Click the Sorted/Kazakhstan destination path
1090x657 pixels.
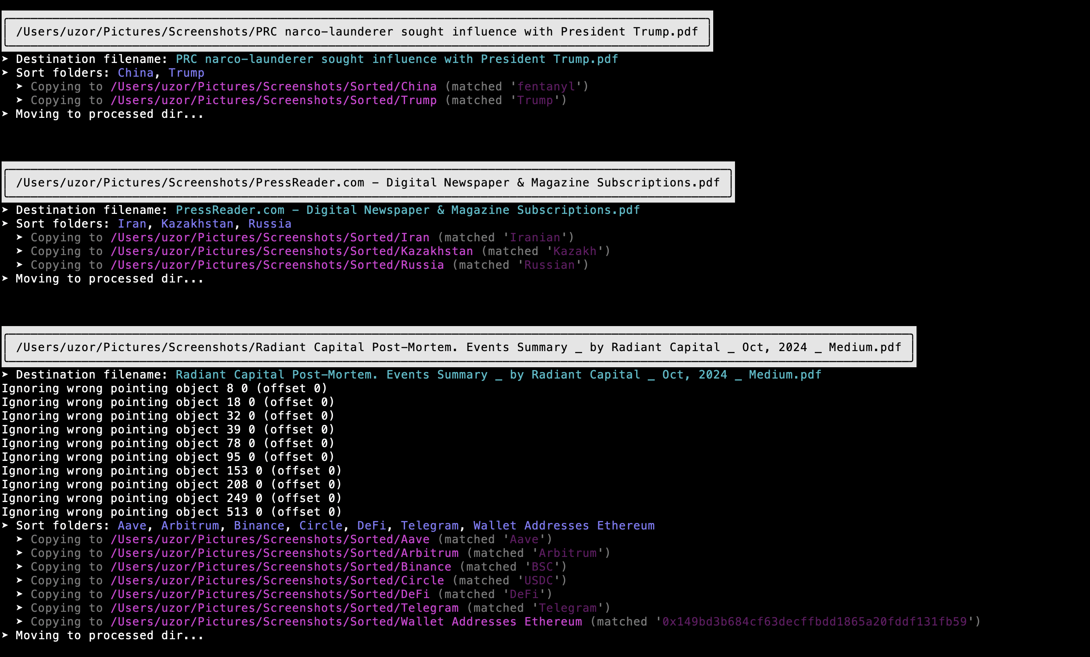(x=292, y=251)
